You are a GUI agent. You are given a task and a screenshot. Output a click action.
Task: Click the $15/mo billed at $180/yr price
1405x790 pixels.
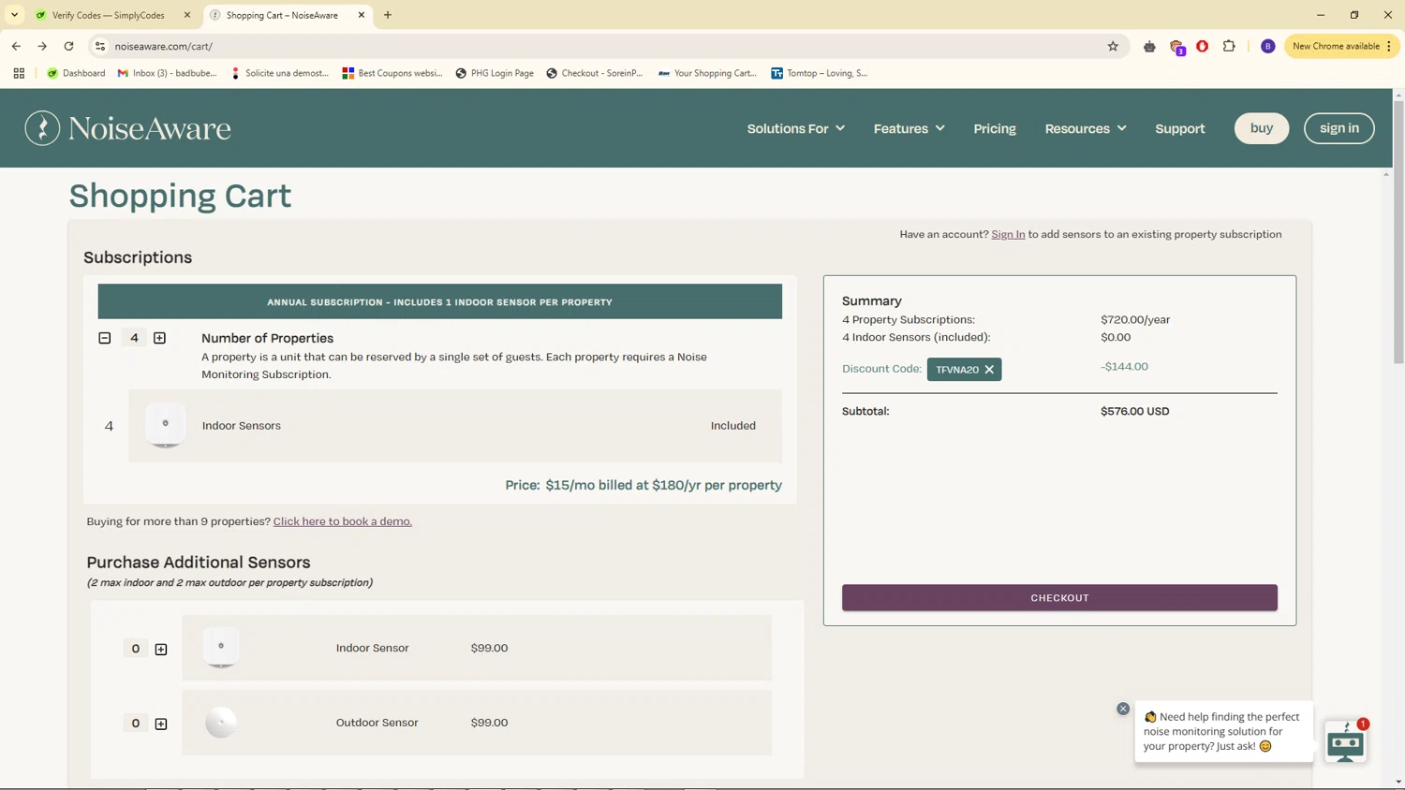click(663, 486)
